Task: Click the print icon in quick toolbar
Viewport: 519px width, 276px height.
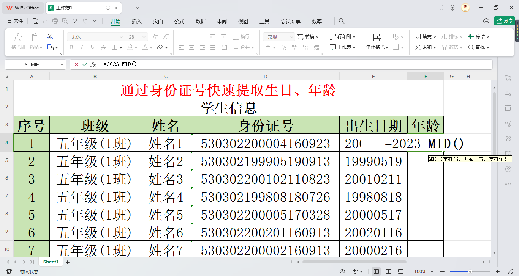Action: pos(55,21)
